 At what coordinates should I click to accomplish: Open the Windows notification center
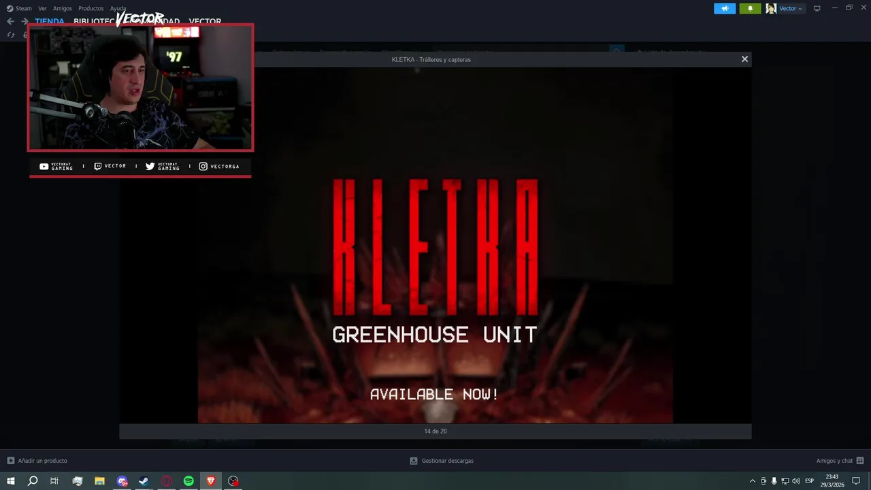pyautogui.click(x=856, y=481)
